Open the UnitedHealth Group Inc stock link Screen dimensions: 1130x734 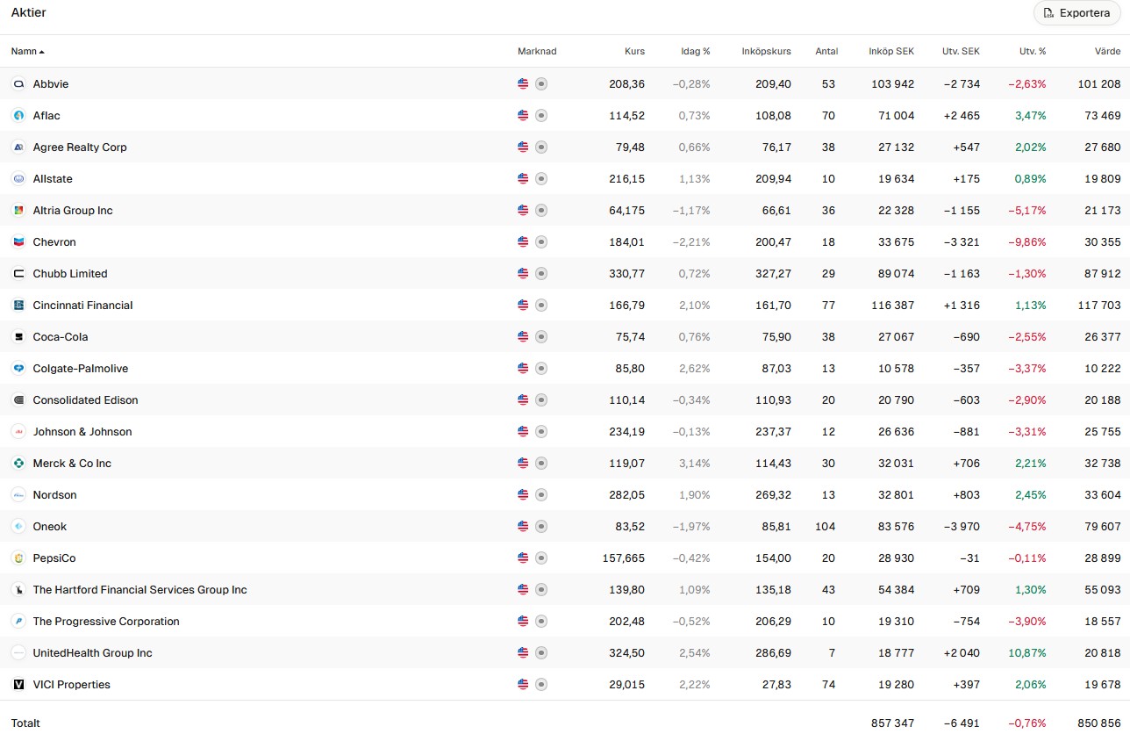(92, 652)
